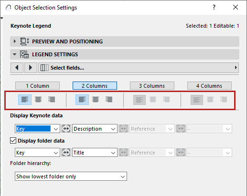The height and width of the screenshot is (196, 247).
Task: Go to previous settings page arrow
Action: 17,68
